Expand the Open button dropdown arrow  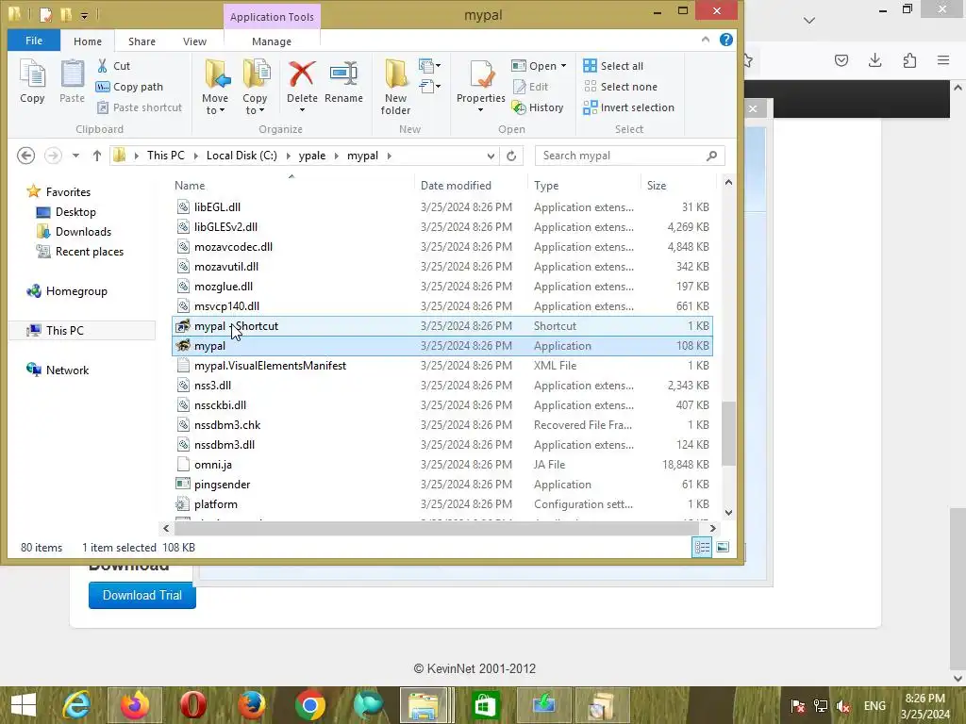563,66
